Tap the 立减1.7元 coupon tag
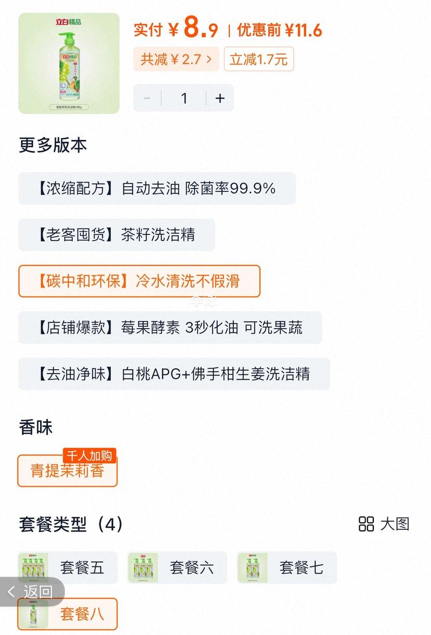Image resolution: width=431 pixels, height=635 pixels. click(x=259, y=59)
